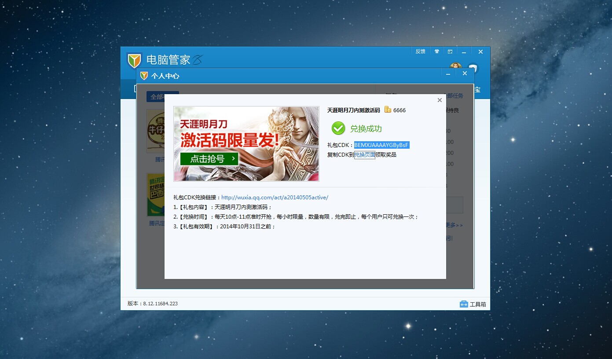Click the 兑换时间 rule line
This screenshot has height=359, width=612.
[x=296, y=217]
